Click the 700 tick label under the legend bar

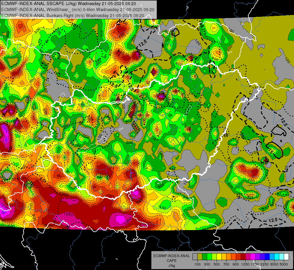[x=226, y=264]
